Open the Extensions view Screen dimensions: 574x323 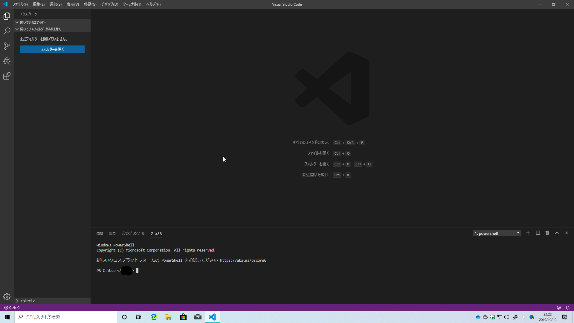click(7, 76)
